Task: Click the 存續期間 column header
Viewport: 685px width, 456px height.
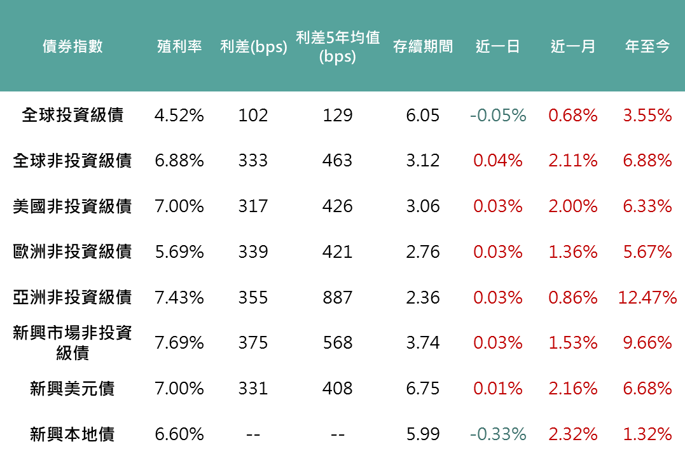Action: coord(423,46)
